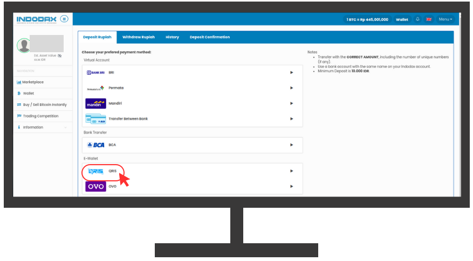Choose OVO e-wallet method
The width and height of the screenshot is (473, 261).
tap(192, 187)
